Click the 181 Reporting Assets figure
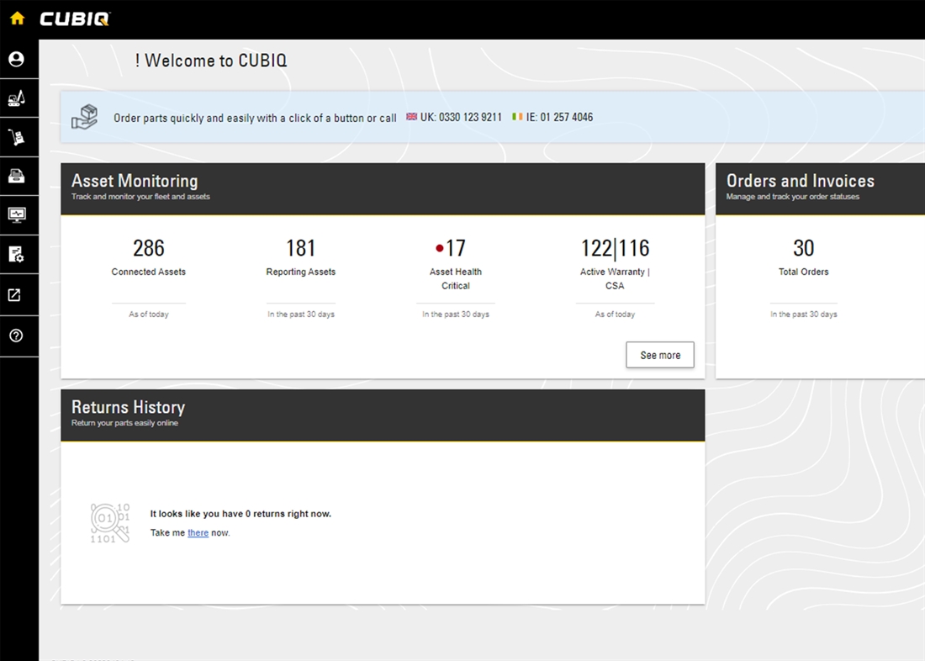Screen dimensions: 925x661 point(301,248)
